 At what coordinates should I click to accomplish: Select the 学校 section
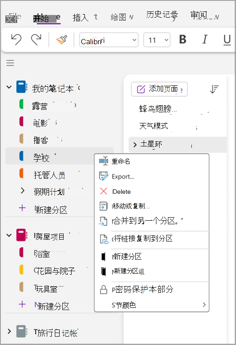(x=59, y=156)
